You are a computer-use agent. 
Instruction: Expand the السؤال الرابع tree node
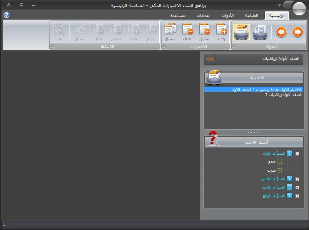click(x=297, y=196)
